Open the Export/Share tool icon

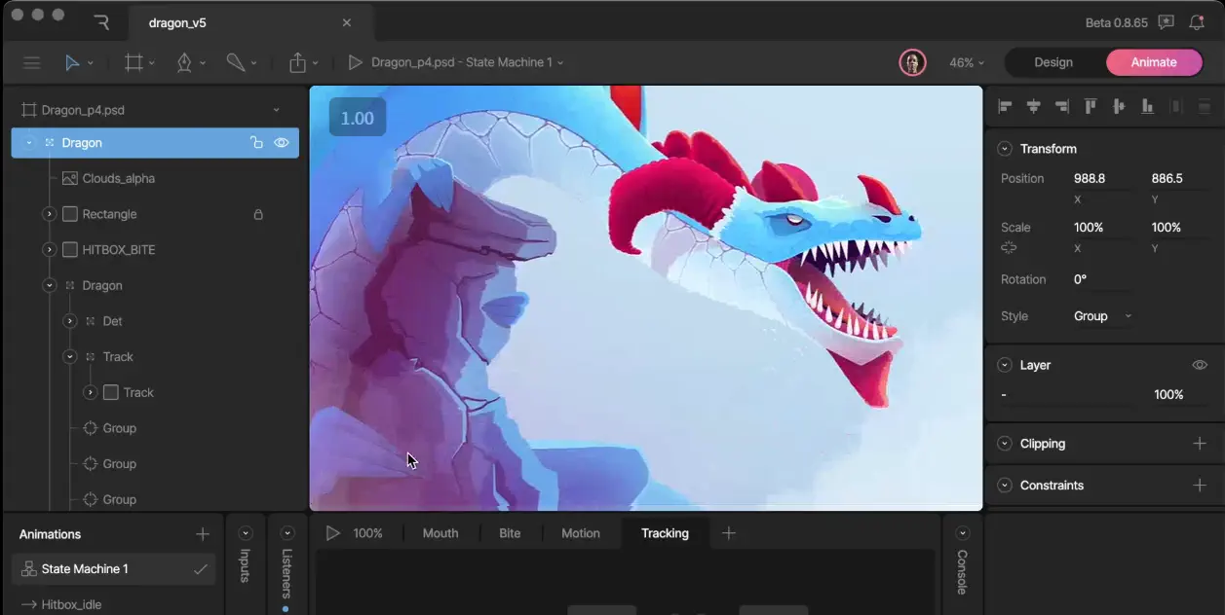coord(296,61)
